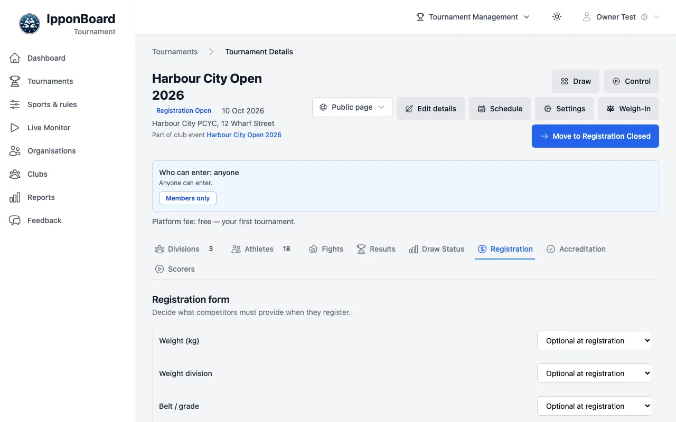676x422 pixels.
Task: Open the Public page dropdown
Action: (x=352, y=107)
